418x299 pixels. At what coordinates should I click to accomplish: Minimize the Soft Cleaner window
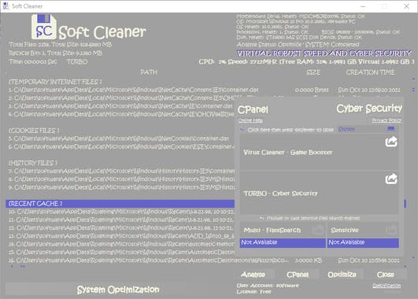[x=363, y=6]
